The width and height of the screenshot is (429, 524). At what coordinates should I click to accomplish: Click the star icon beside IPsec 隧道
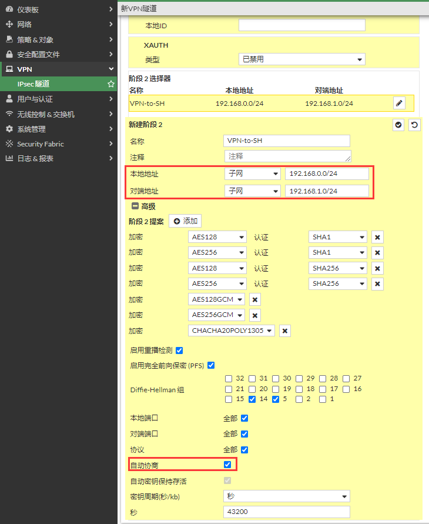coord(110,84)
